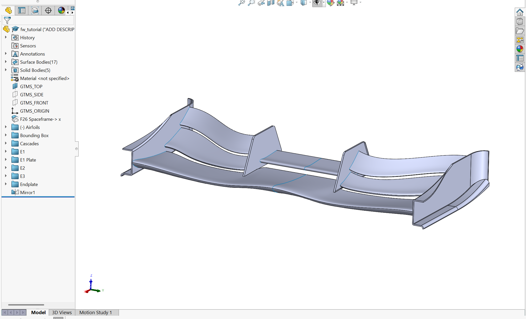Click the Section View icon
The width and height of the screenshot is (526, 319).
pyautogui.click(x=271, y=3)
